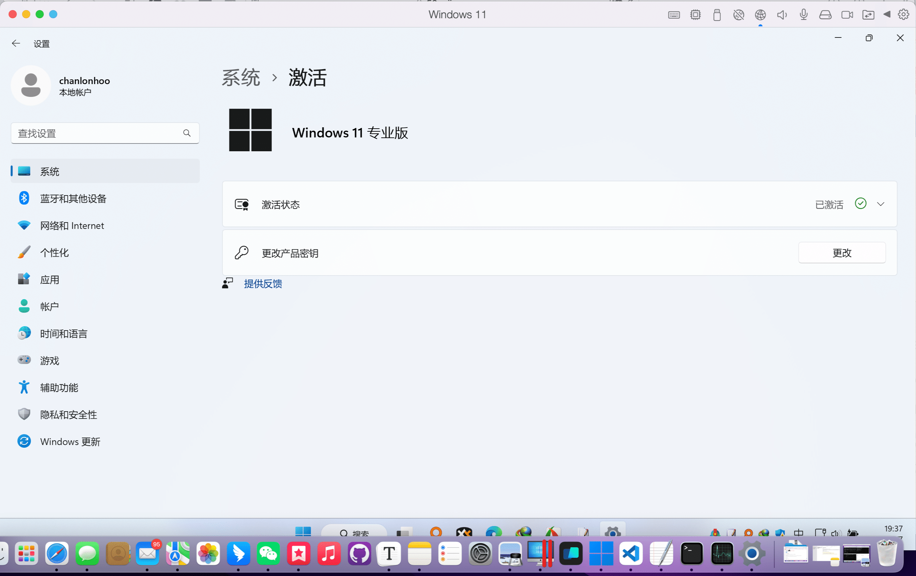Open 时间和语言 settings

[x=105, y=333]
